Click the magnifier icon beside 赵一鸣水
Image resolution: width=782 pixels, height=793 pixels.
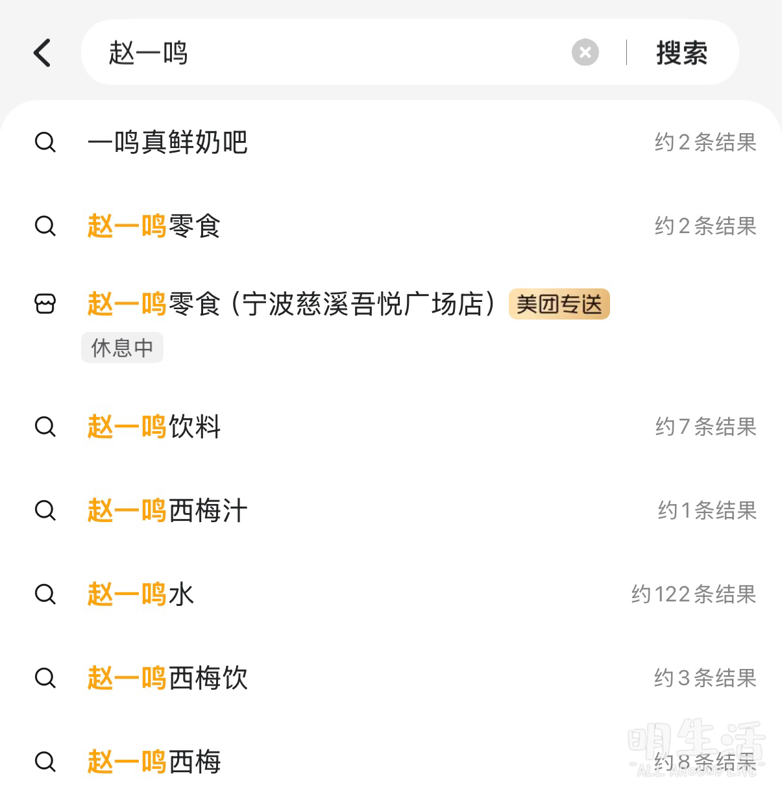pos(45,594)
